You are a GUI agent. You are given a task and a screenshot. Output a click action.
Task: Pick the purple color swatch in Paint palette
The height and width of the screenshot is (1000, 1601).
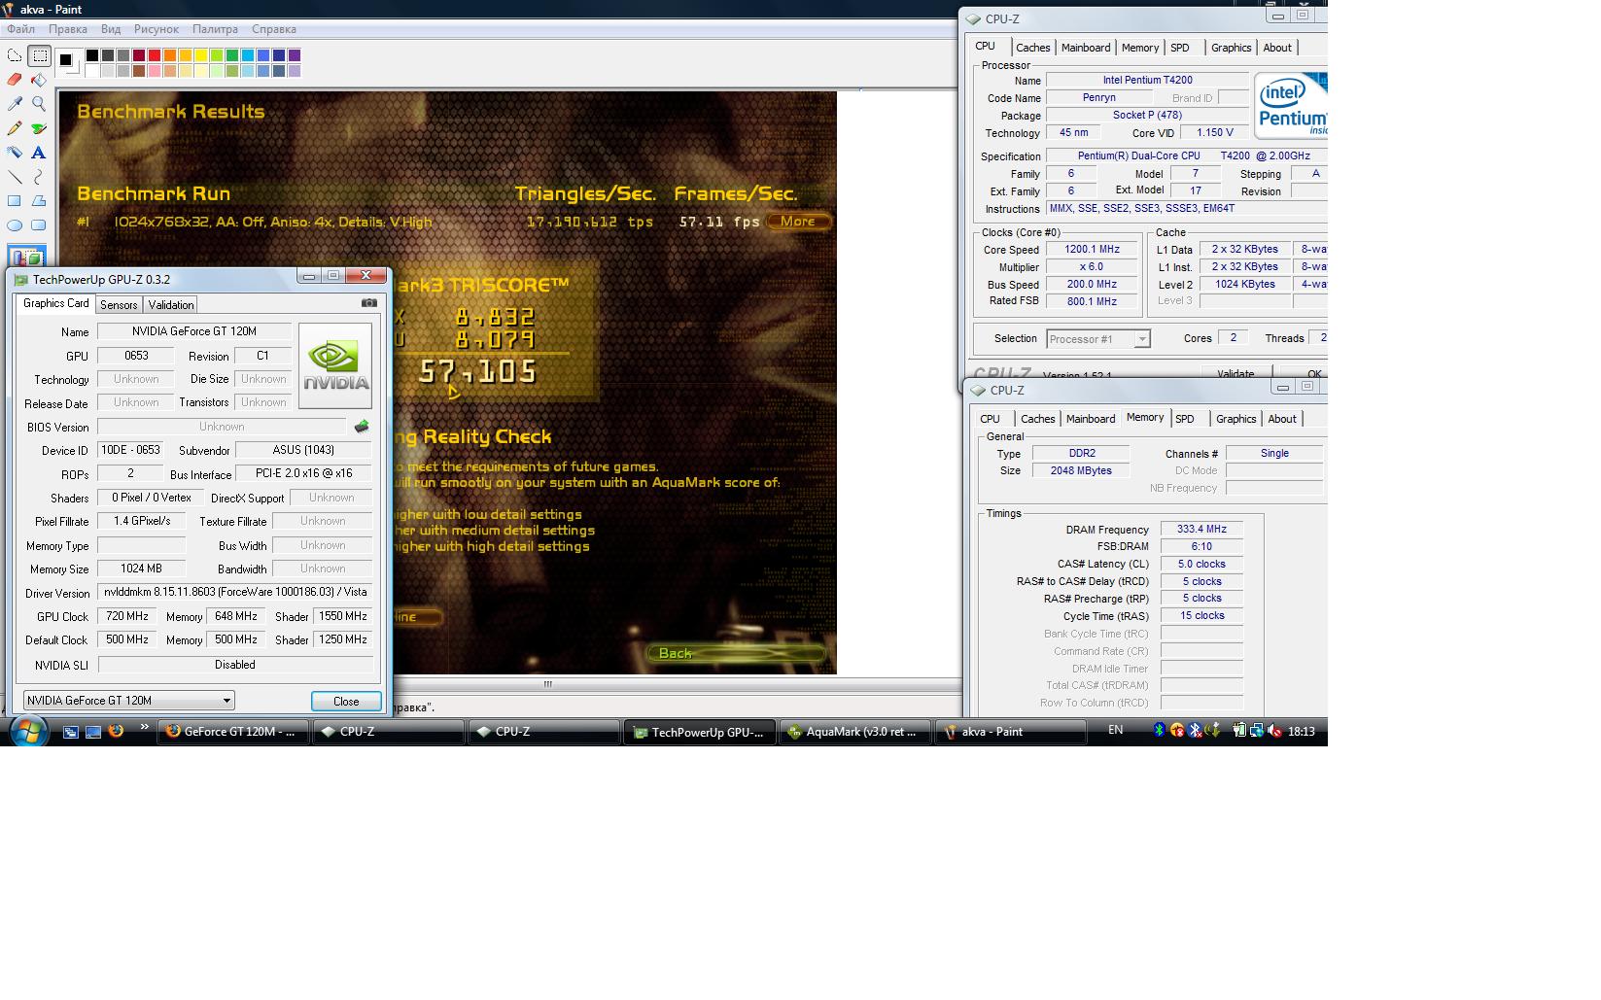coord(295,55)
